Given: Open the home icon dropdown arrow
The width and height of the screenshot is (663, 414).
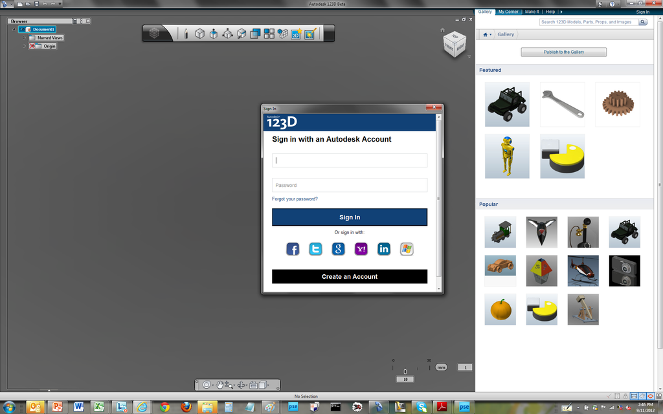Looking at the screenshot, I should (x=491, y=35).
